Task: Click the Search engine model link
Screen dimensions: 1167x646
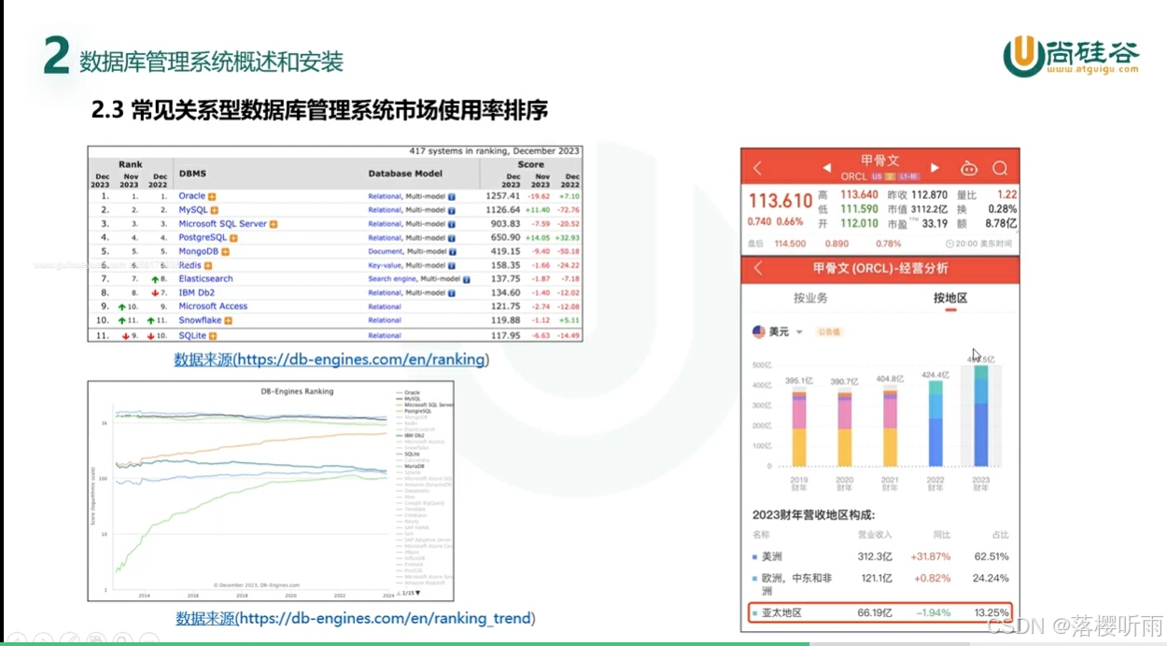Action: (392, 279)
